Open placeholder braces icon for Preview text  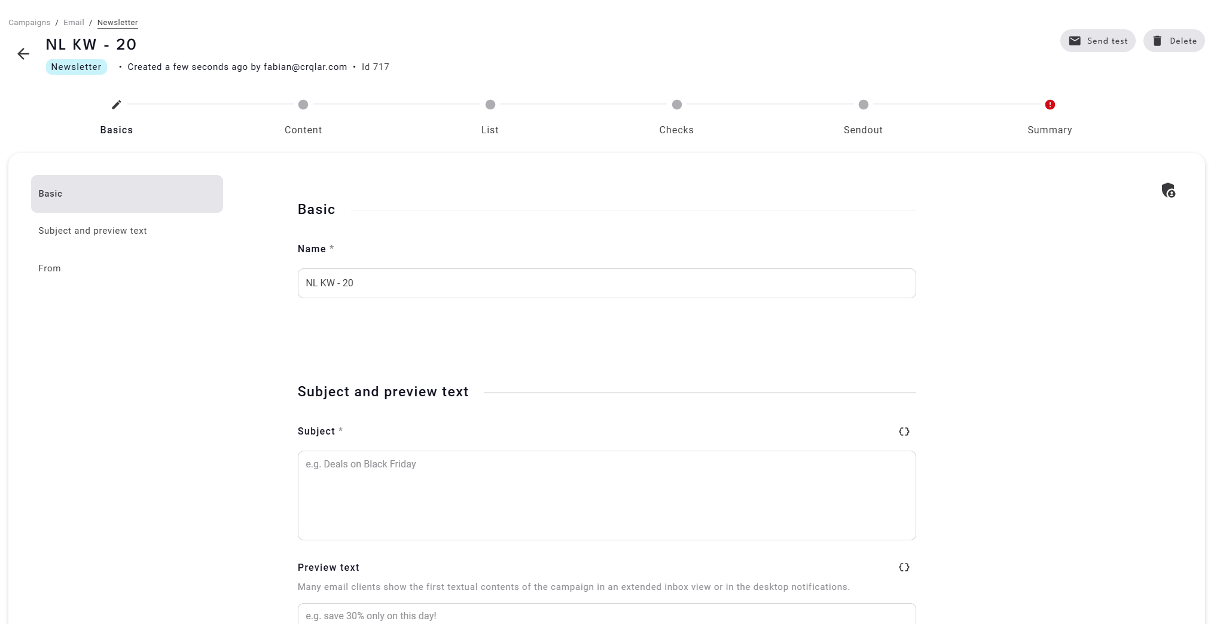pos(904,567)
